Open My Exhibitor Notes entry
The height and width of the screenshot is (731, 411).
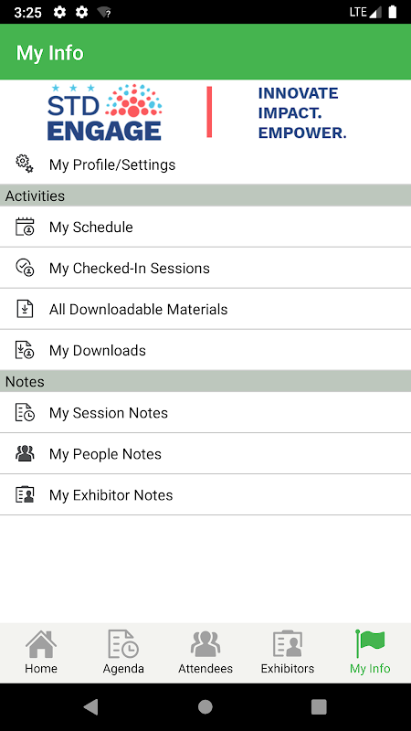coord(205,494)
